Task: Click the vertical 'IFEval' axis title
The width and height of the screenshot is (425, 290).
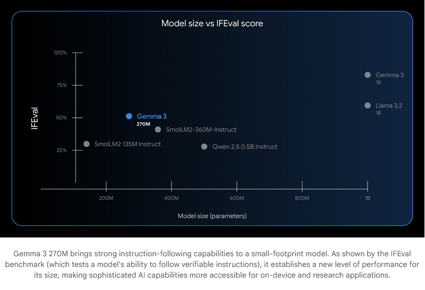Action: [35, 118]
